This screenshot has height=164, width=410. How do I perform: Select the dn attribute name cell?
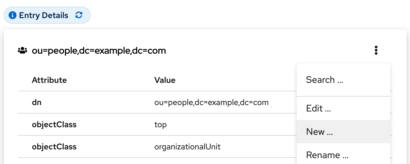[x=37, y=102]
